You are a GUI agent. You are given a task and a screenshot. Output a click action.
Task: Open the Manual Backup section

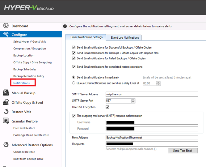23,93
